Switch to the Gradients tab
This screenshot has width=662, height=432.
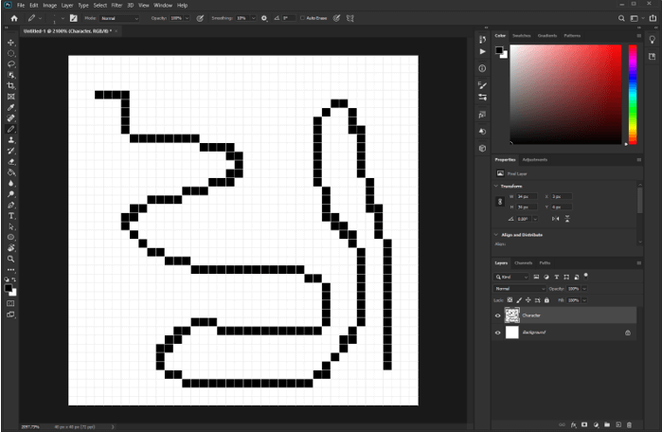click(547, 36)
